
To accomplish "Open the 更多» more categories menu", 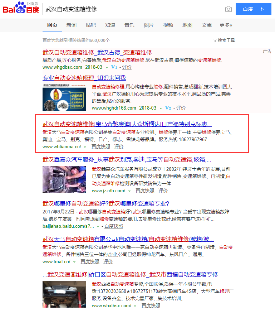I will 226,25.
